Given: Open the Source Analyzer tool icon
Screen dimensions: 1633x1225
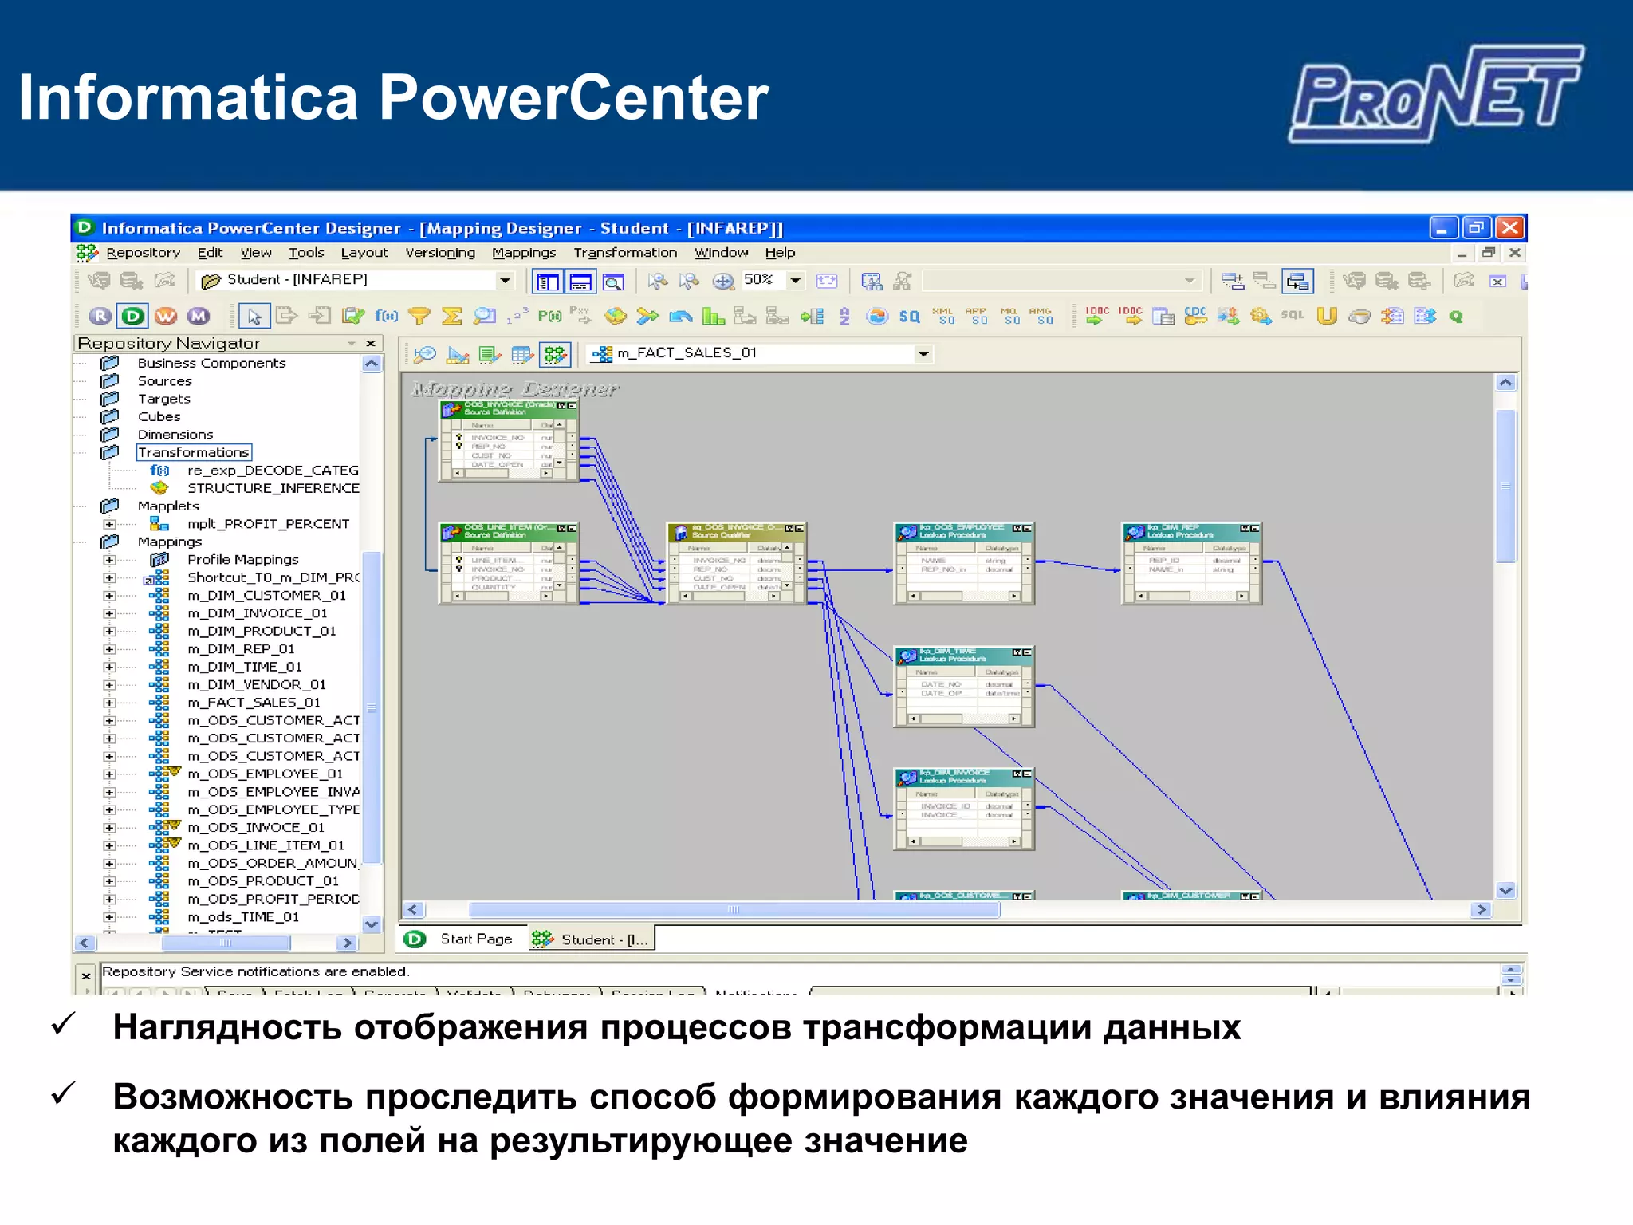Looking at the screenshot, I should 426,354.
